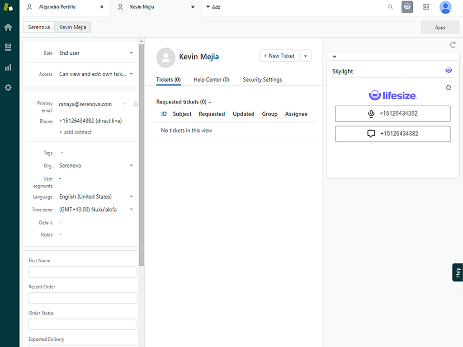Open the arrow dropdown next to New Ticket
This screenshot has width=463, height=347.
[x=305, y=56]
